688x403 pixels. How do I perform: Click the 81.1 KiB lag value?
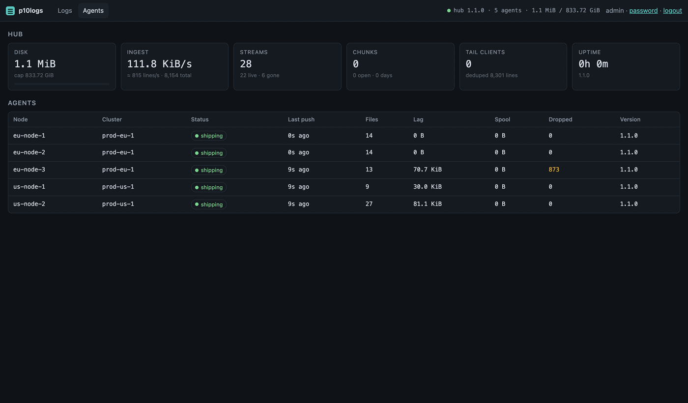point(428,204)
